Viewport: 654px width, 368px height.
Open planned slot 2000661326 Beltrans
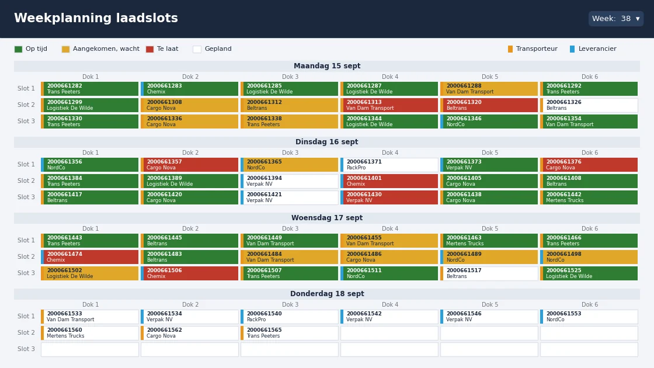tap(589, 105)
